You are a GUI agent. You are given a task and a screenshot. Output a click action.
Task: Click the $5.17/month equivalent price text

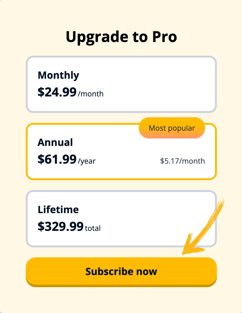pos(182,161)
